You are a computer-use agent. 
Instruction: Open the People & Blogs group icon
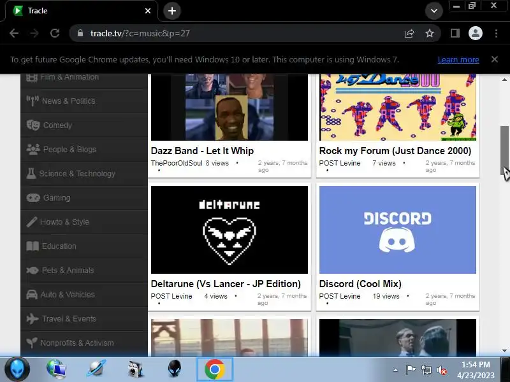(33, 149)
